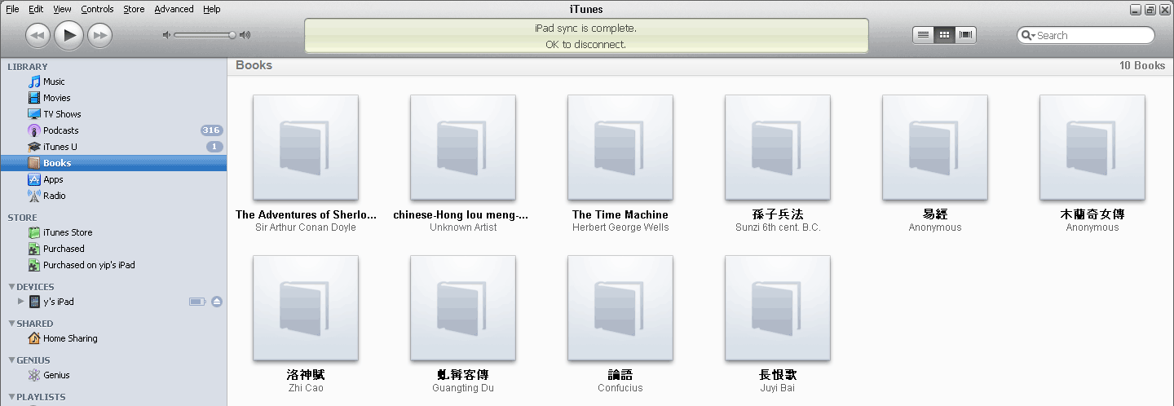Collapse the SHARED section

point(11,324)
